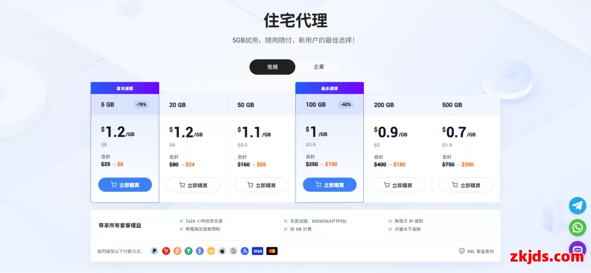Click the 200 GB plan title

pos(384,105)
